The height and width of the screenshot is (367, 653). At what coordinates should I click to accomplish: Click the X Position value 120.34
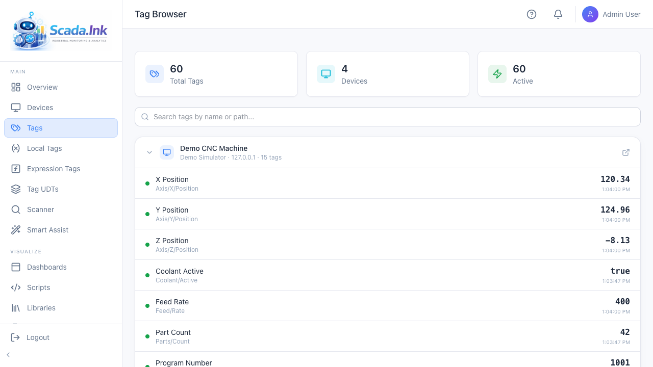click(x=615, y=179)
